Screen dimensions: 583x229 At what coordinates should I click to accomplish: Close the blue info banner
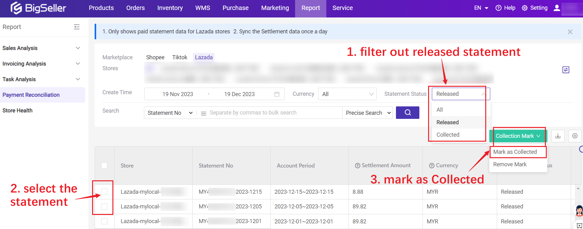pyautogui.click(x=570, y=32)
